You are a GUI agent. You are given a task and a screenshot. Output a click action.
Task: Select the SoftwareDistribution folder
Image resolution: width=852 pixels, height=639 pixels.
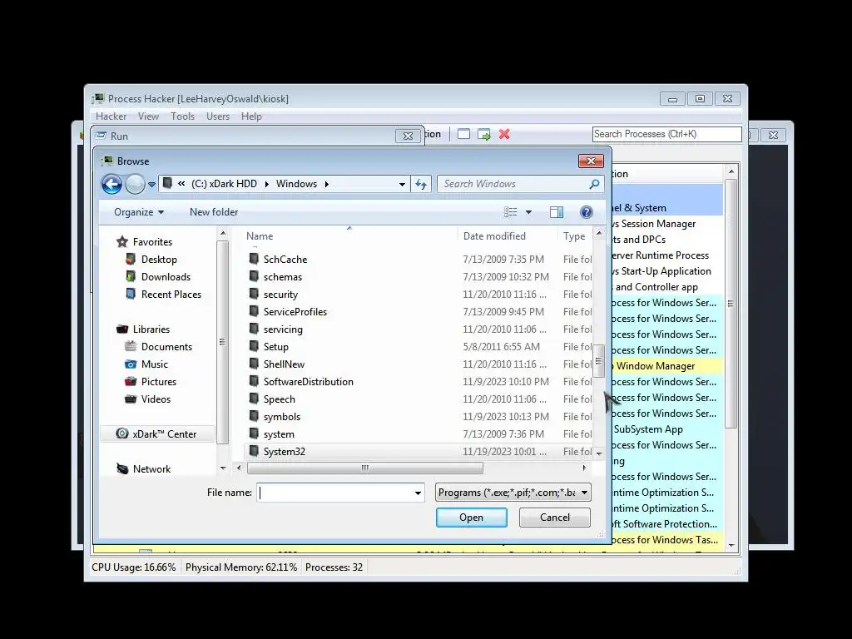[308, 382]
